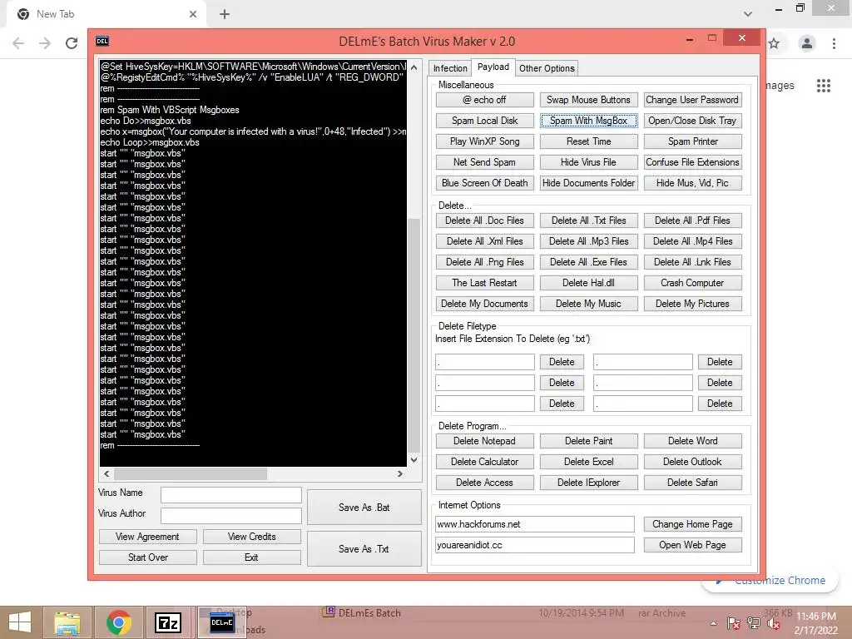852x639 pixels.
Task: Open Google apps grid icon
Action: coord(824,86)
